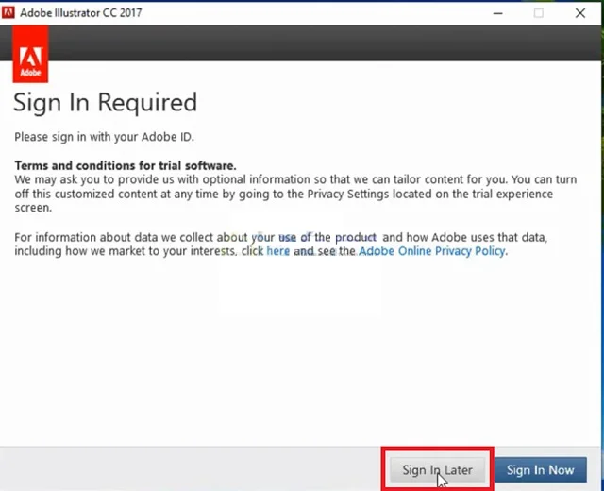604x491 pixels.
Task: Click 'Please sign in with your Adobe ID.' text
Action: click(x=105, y=137)
